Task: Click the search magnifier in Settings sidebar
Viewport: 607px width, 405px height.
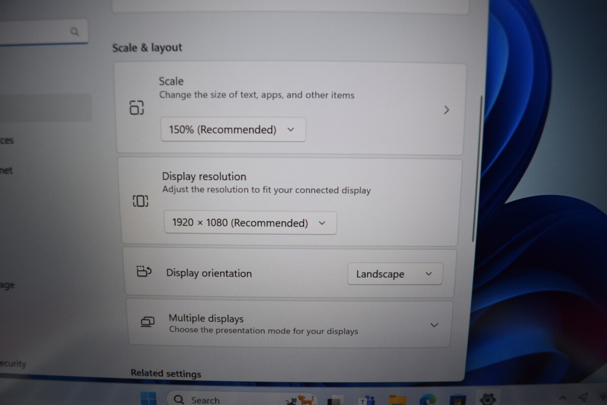Action: click(x=75, y=32)
